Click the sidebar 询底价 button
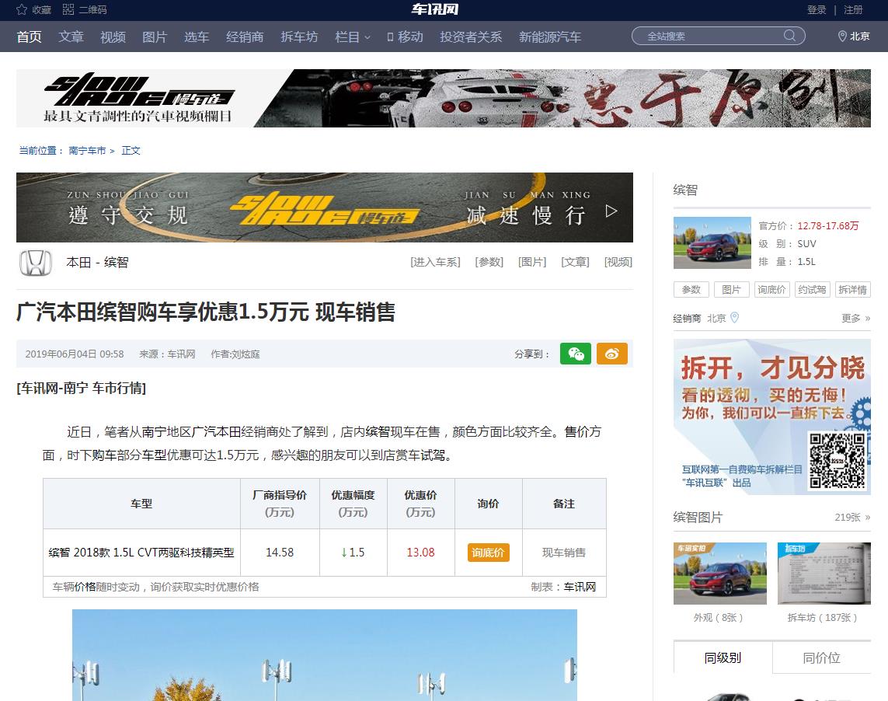 pos(772,290)
